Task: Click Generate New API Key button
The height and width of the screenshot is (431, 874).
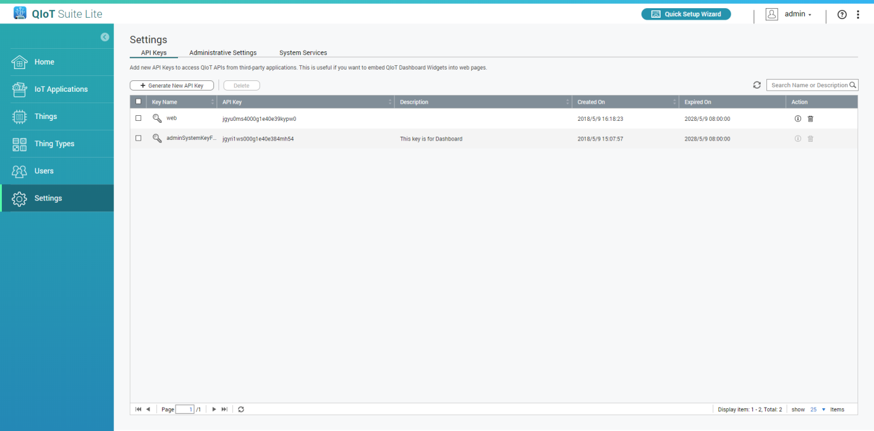Action: tap(172, 85)
